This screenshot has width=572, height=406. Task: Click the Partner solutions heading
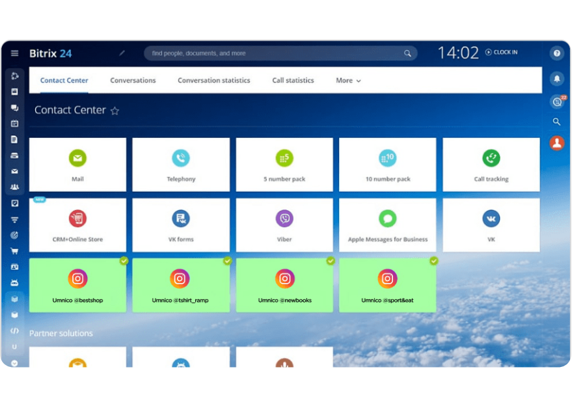pos(61,333)
